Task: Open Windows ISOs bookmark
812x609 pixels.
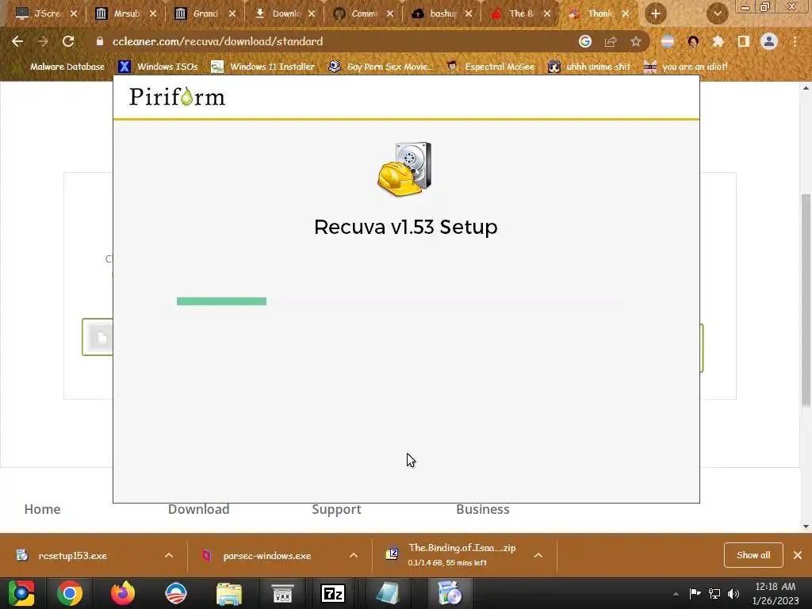Action: click(158, 67)
